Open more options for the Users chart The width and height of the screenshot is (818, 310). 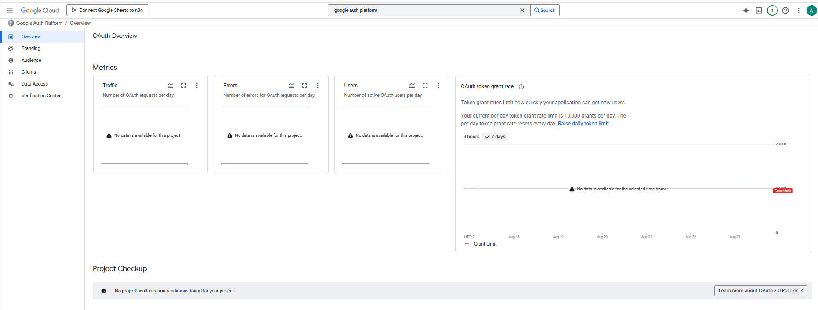pyautogui.click(x=438, y=86)
